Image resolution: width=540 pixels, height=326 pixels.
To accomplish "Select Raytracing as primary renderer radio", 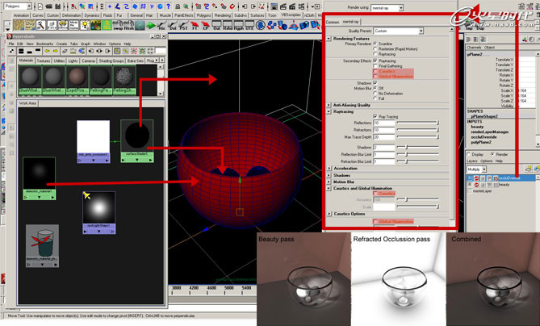I will pos(375,54).
